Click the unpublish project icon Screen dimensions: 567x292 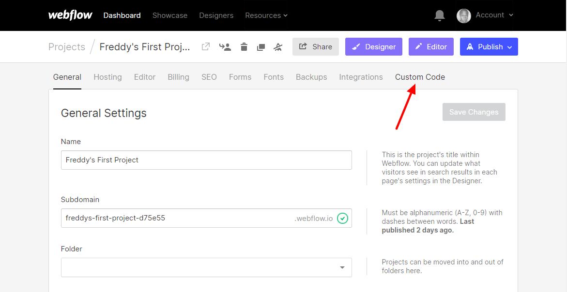coord(278,47)
